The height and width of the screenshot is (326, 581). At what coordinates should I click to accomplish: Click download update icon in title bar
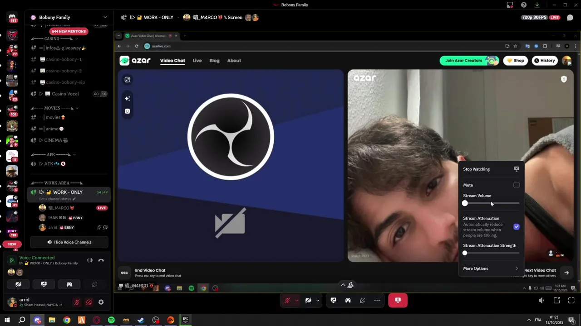point(537,5)
